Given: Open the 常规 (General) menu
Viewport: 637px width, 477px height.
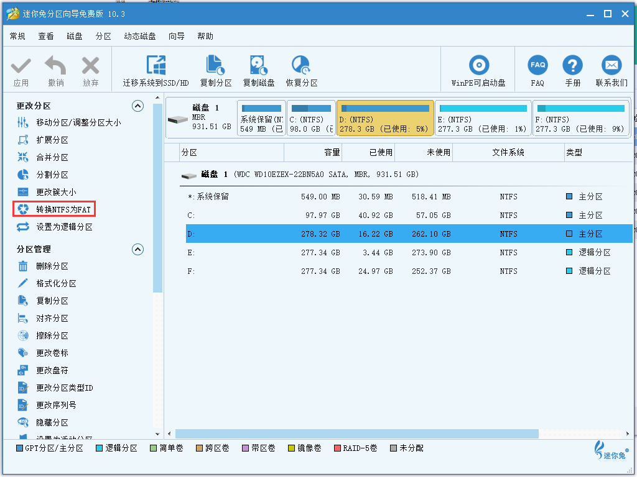Looking at the screenshot, I should [x=17, y=36].
